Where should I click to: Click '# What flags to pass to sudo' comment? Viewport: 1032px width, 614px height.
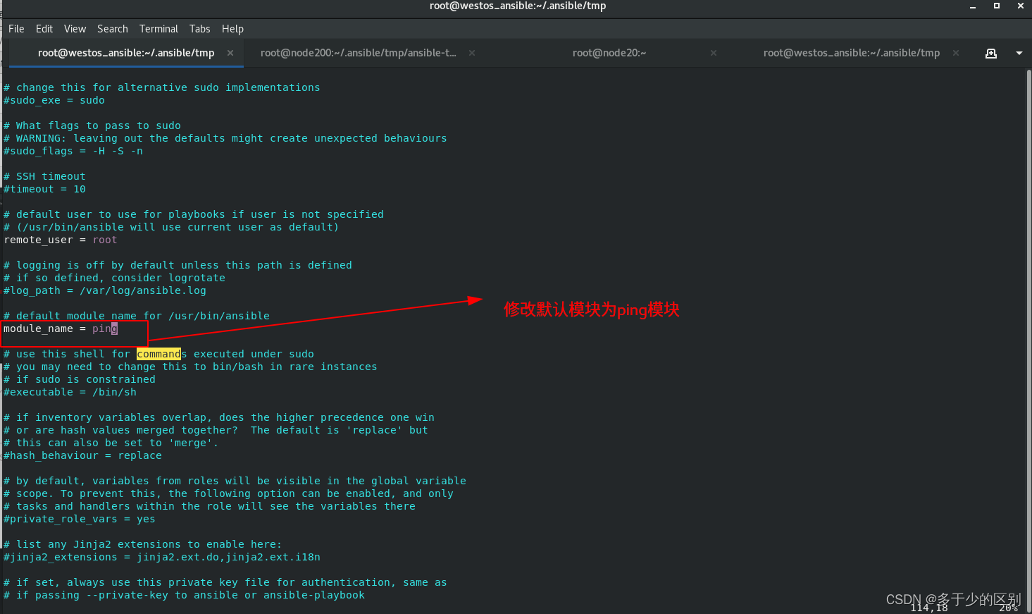pyautogui.click(x=92, y=125)
